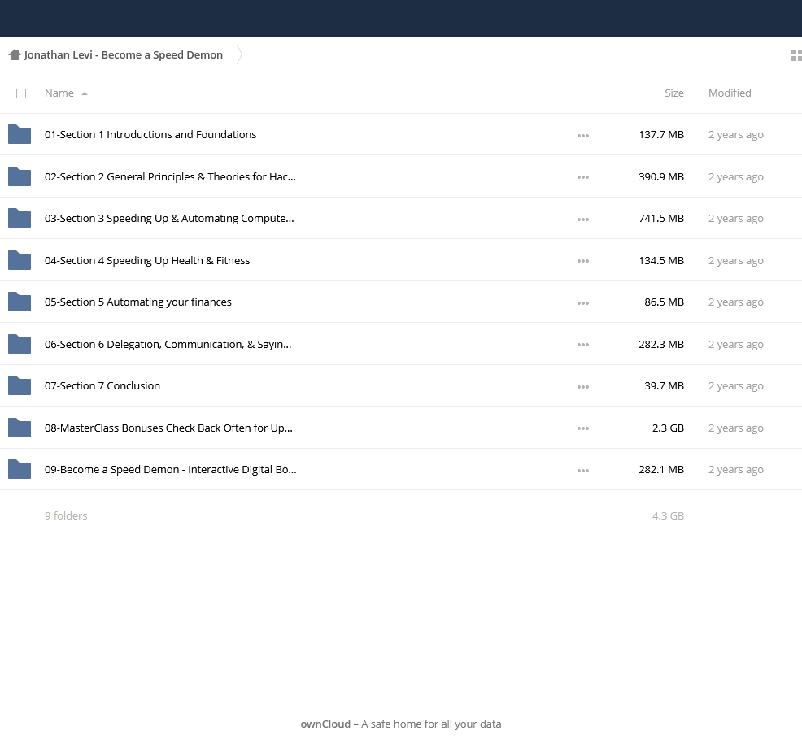
Task: Click folder icon for 05-Section 5 Automating finances
Action: pyautogui.click(x=20, y=302)
